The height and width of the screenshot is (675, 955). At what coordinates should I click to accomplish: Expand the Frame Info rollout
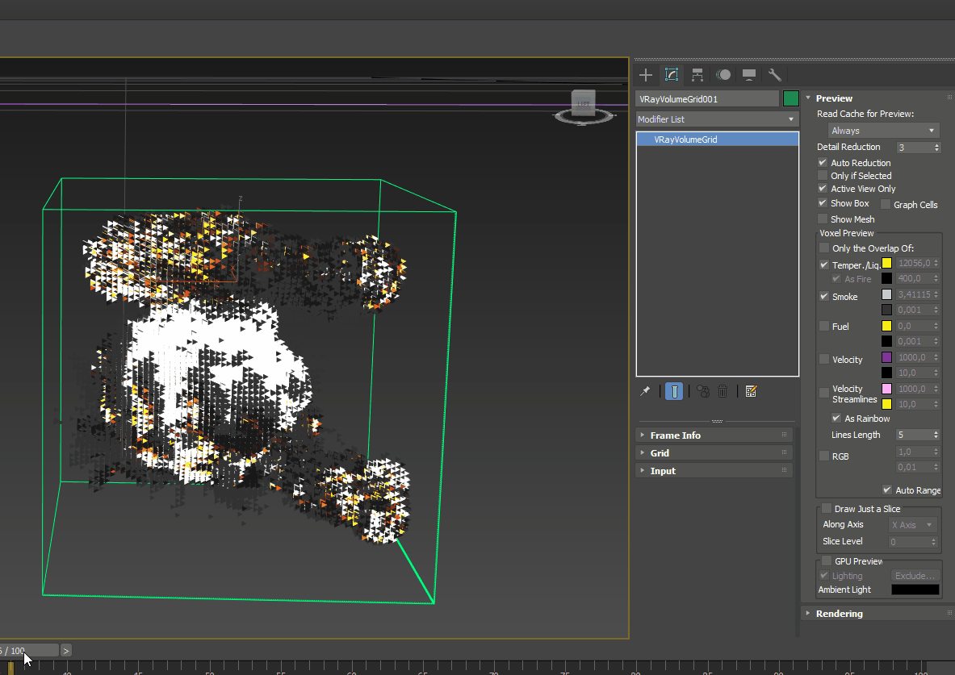[x=675, y=435]
